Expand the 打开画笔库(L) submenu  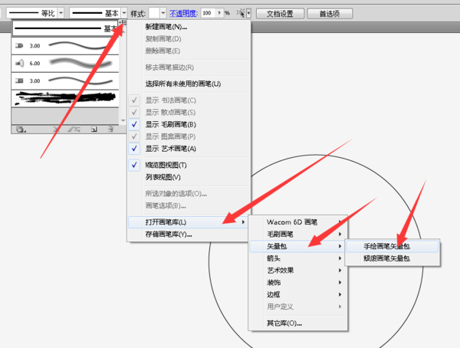point(189,222)
